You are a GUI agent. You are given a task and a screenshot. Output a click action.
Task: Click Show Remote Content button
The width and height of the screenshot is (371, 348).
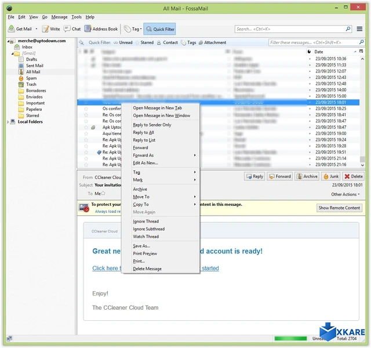(339, 208)
